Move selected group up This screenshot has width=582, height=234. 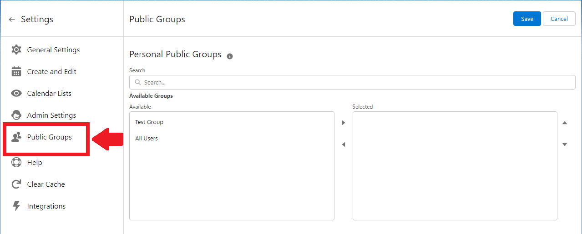(565, 123)
